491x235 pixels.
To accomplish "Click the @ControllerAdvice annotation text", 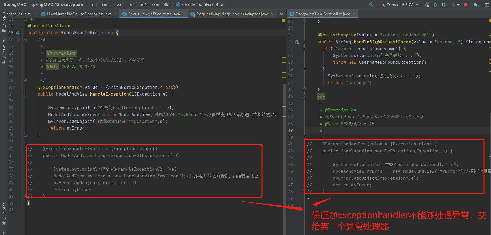I will click(49, 26).
